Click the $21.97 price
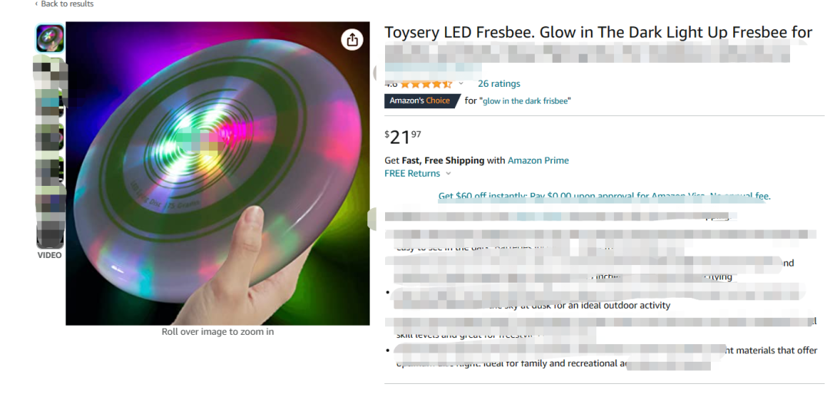 click(x=403, y=137)
